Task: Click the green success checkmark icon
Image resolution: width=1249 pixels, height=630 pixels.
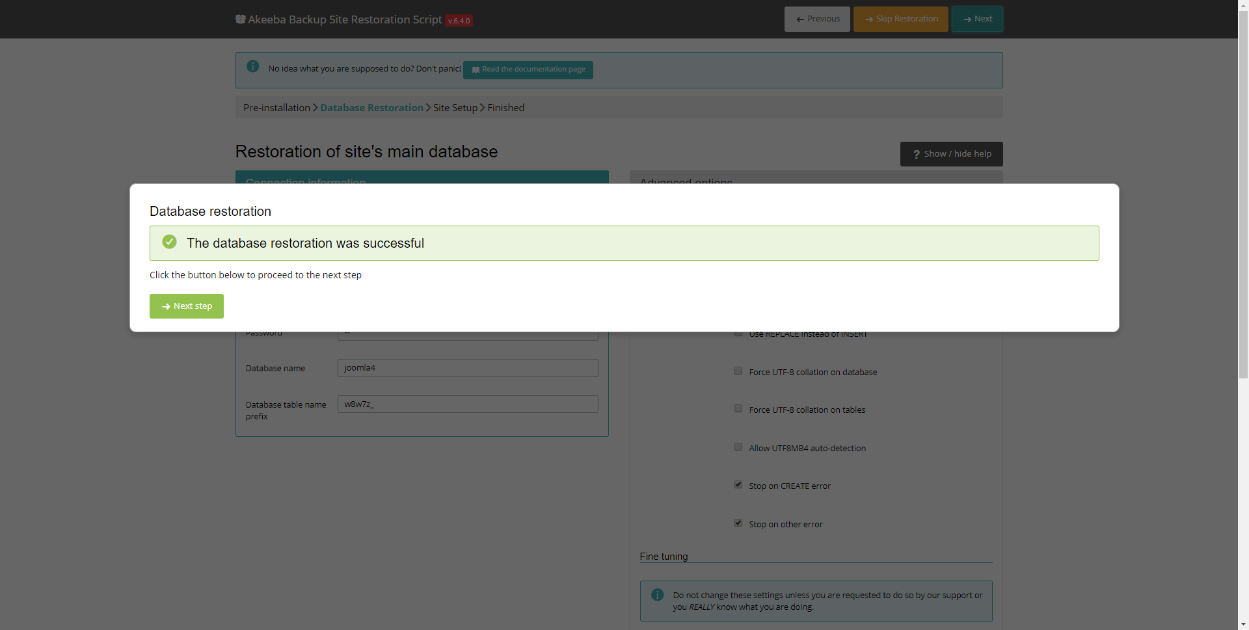Action: click(169, 243)
